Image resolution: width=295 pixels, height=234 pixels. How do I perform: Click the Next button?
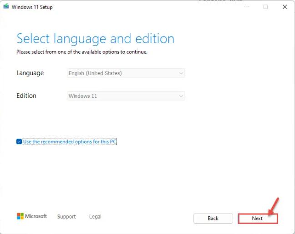[x=258, y=219]
